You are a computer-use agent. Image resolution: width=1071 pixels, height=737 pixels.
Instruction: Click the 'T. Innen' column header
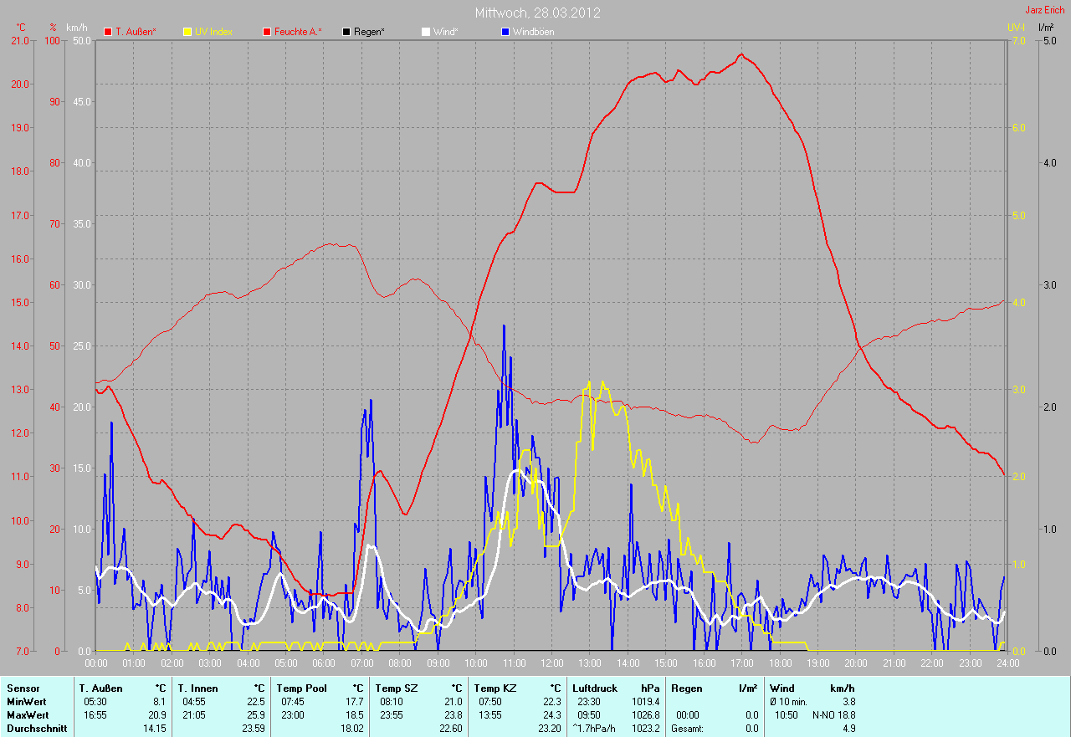(197, 688)
